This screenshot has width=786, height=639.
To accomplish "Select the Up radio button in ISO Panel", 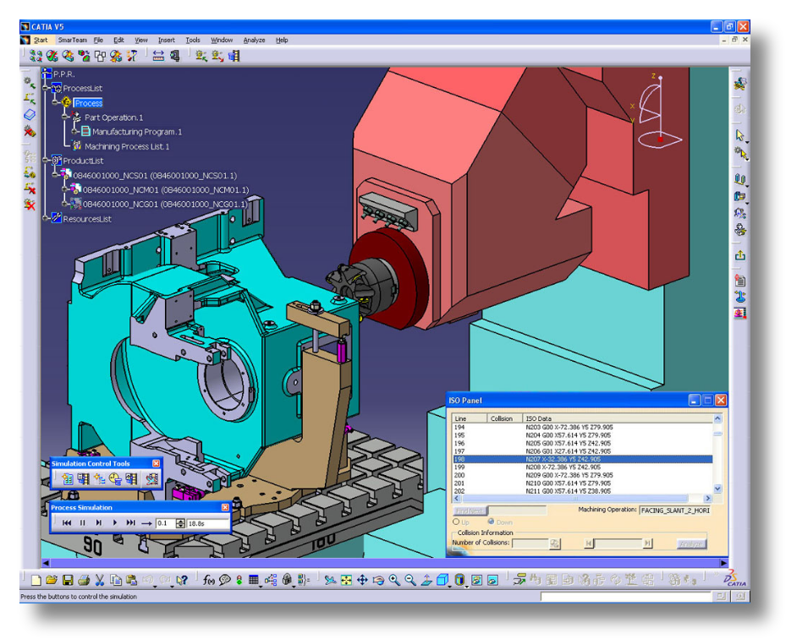I will click(456, 522).
